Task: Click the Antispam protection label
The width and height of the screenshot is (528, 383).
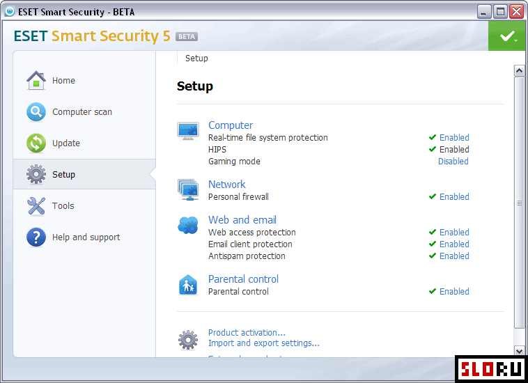Action: [x=247, y=256]
